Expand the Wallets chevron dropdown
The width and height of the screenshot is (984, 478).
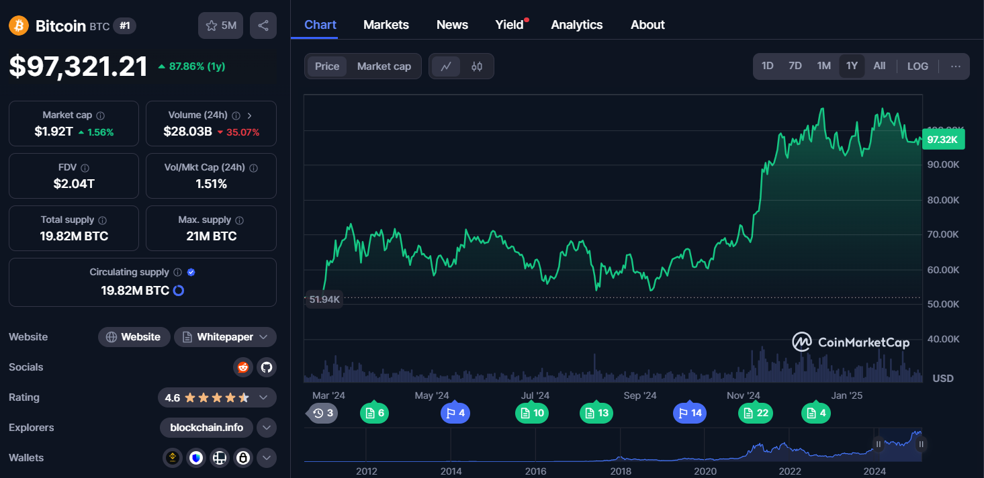click(267, 458)
